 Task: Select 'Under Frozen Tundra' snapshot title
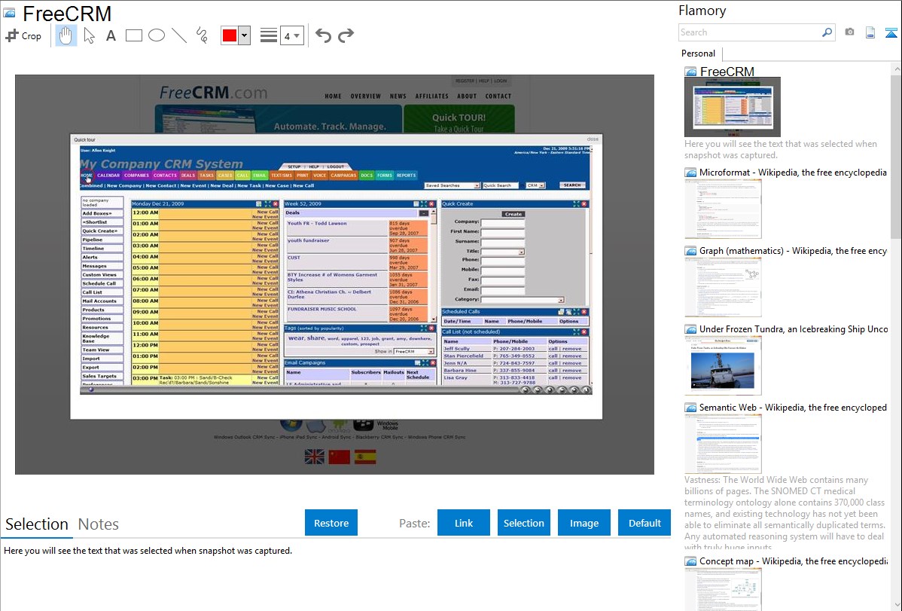tap(793, 328)
